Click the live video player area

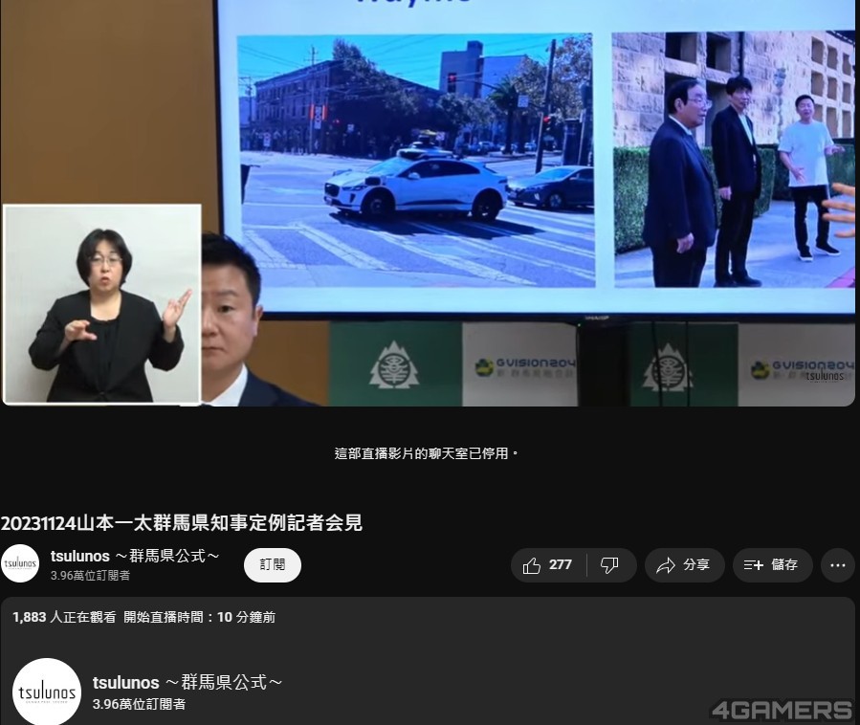pos(428,203)
